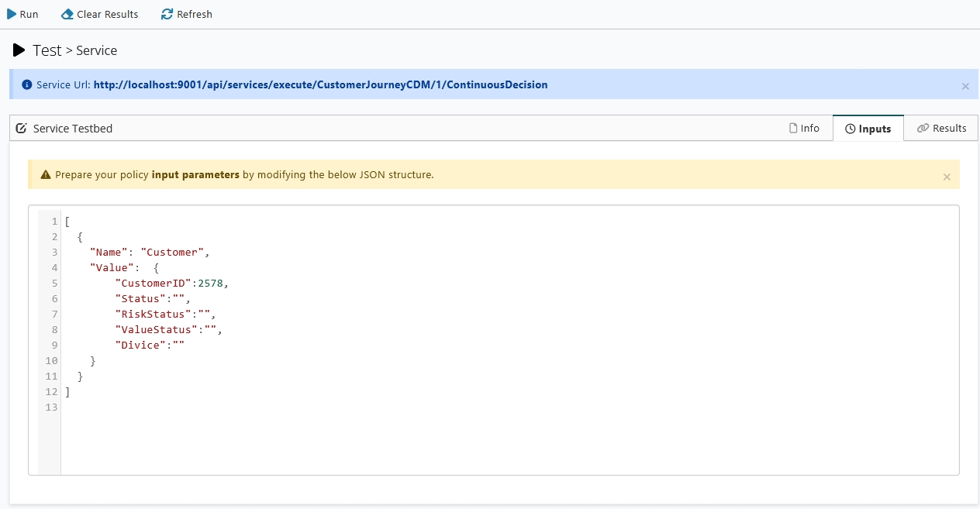
Task: Click the Service Testbed edit icon
Action: (x=22, y=129)
